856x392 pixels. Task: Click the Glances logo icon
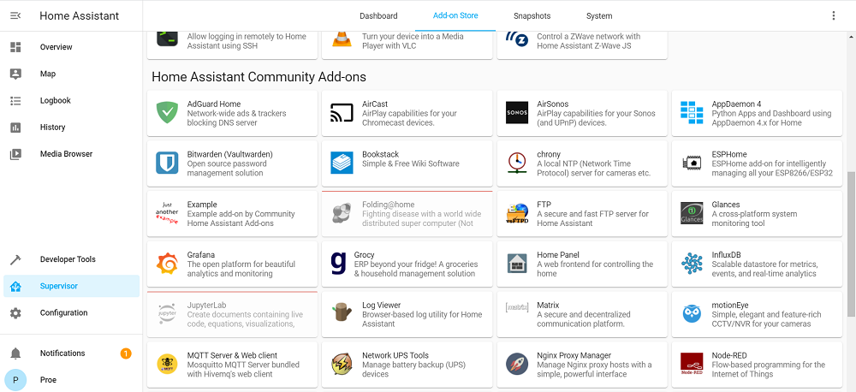click(x=692, y=213)
